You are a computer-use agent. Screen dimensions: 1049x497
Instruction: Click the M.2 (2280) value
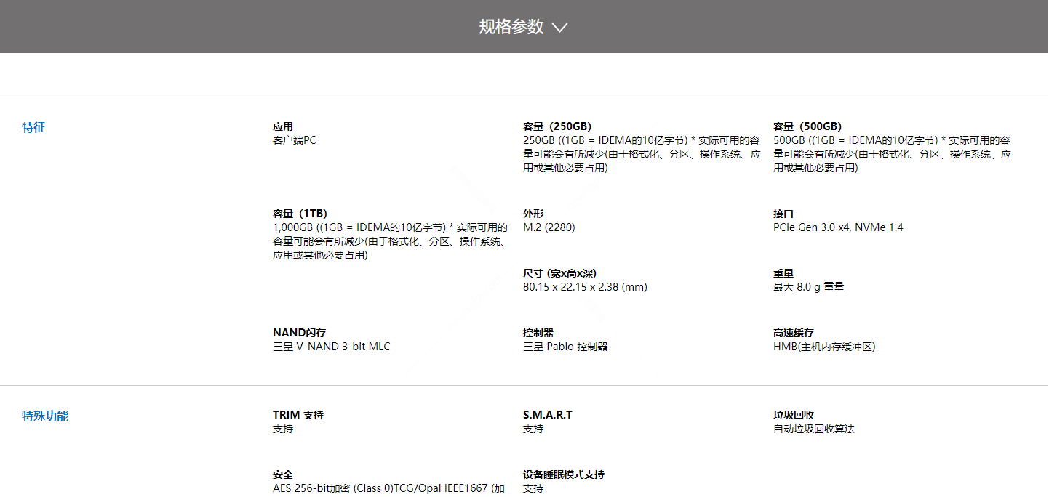549,227
